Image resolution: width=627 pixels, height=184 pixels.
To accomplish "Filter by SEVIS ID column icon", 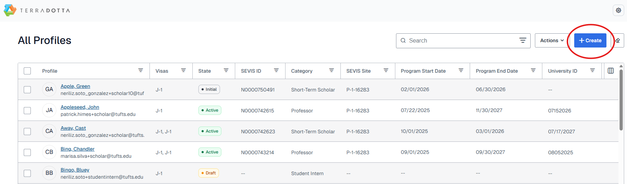I will [x=276, y=71].
